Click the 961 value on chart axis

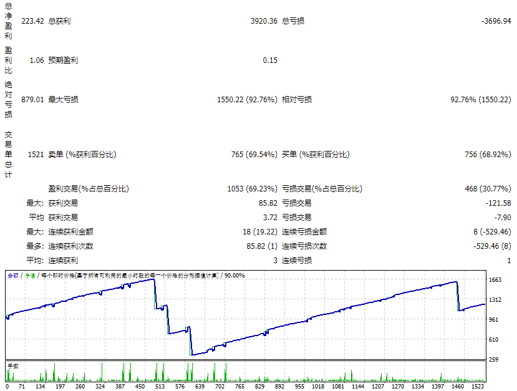(x=493, y=320)
